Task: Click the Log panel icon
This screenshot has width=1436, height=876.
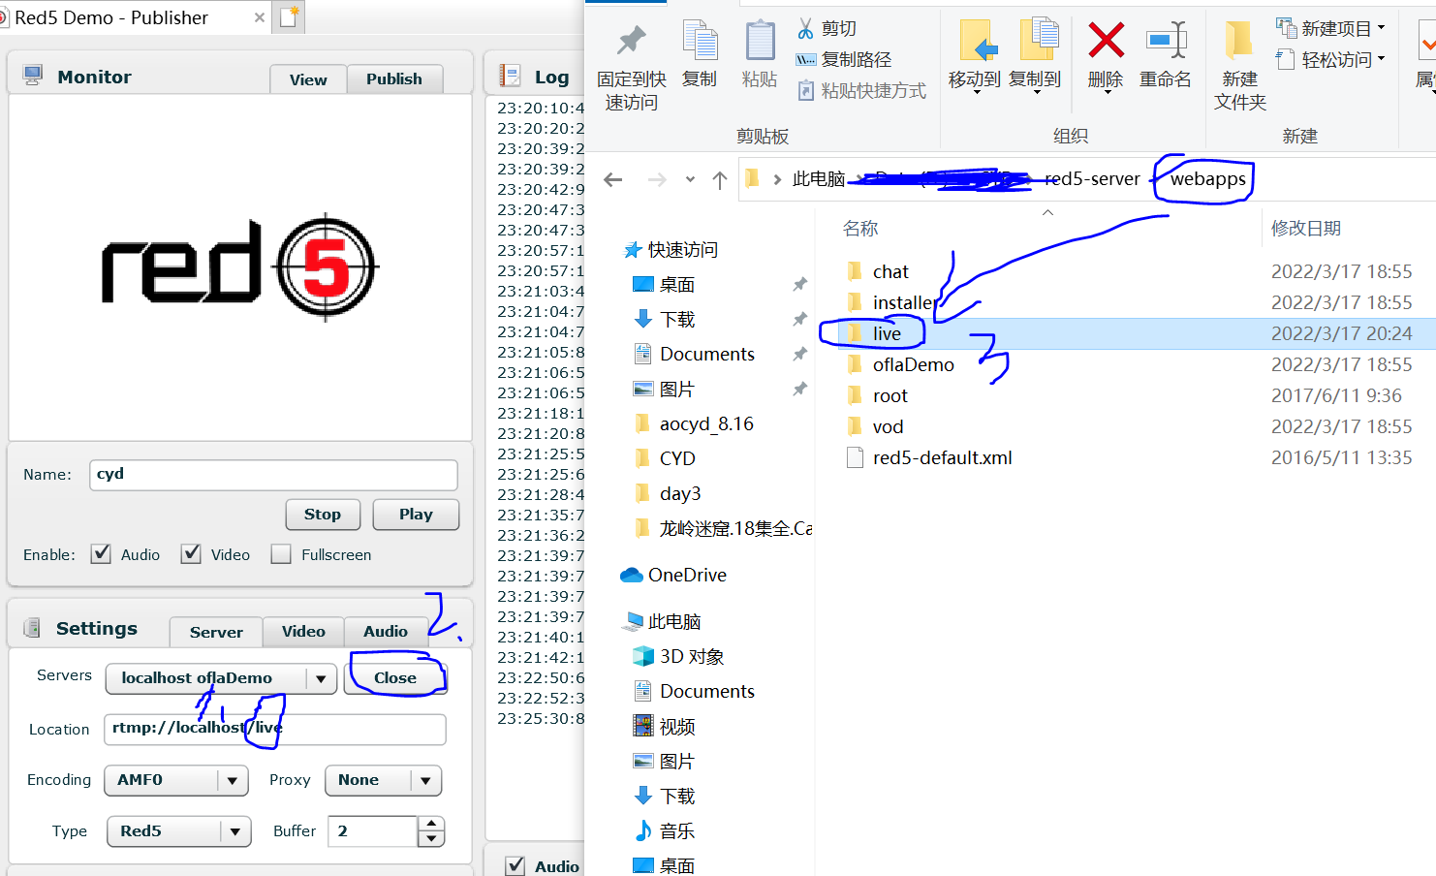Action: click(x=510, y=76)
